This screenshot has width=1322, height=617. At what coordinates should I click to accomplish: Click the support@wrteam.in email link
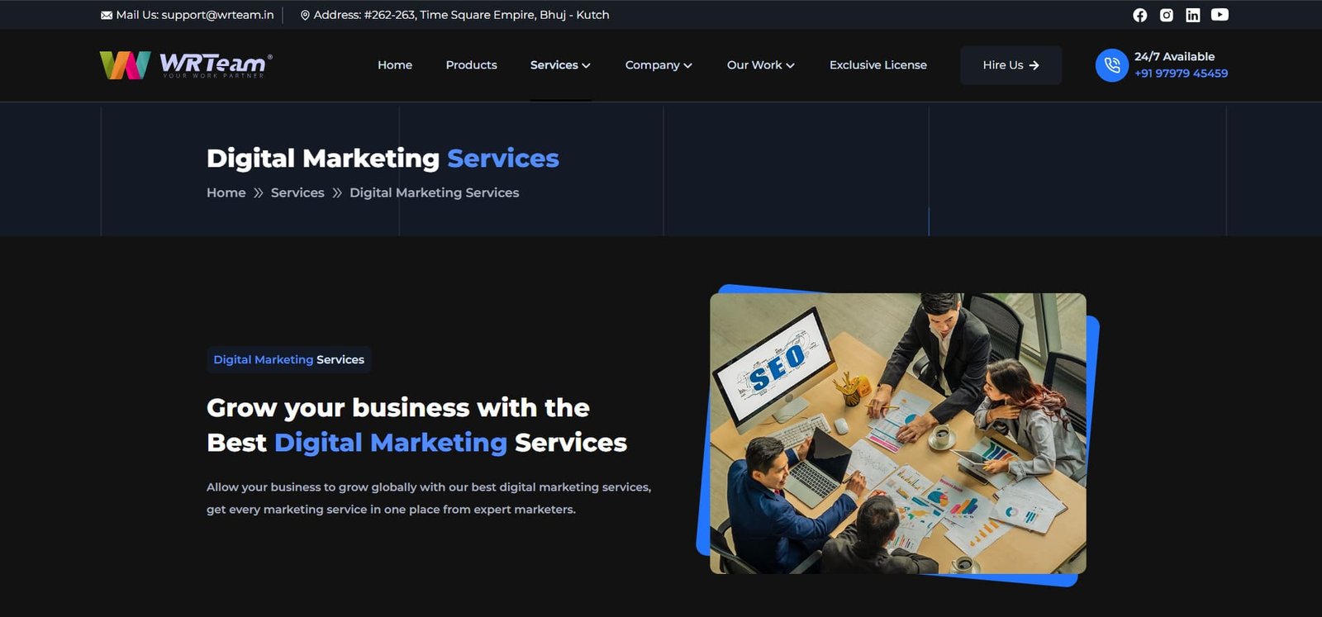217,15
